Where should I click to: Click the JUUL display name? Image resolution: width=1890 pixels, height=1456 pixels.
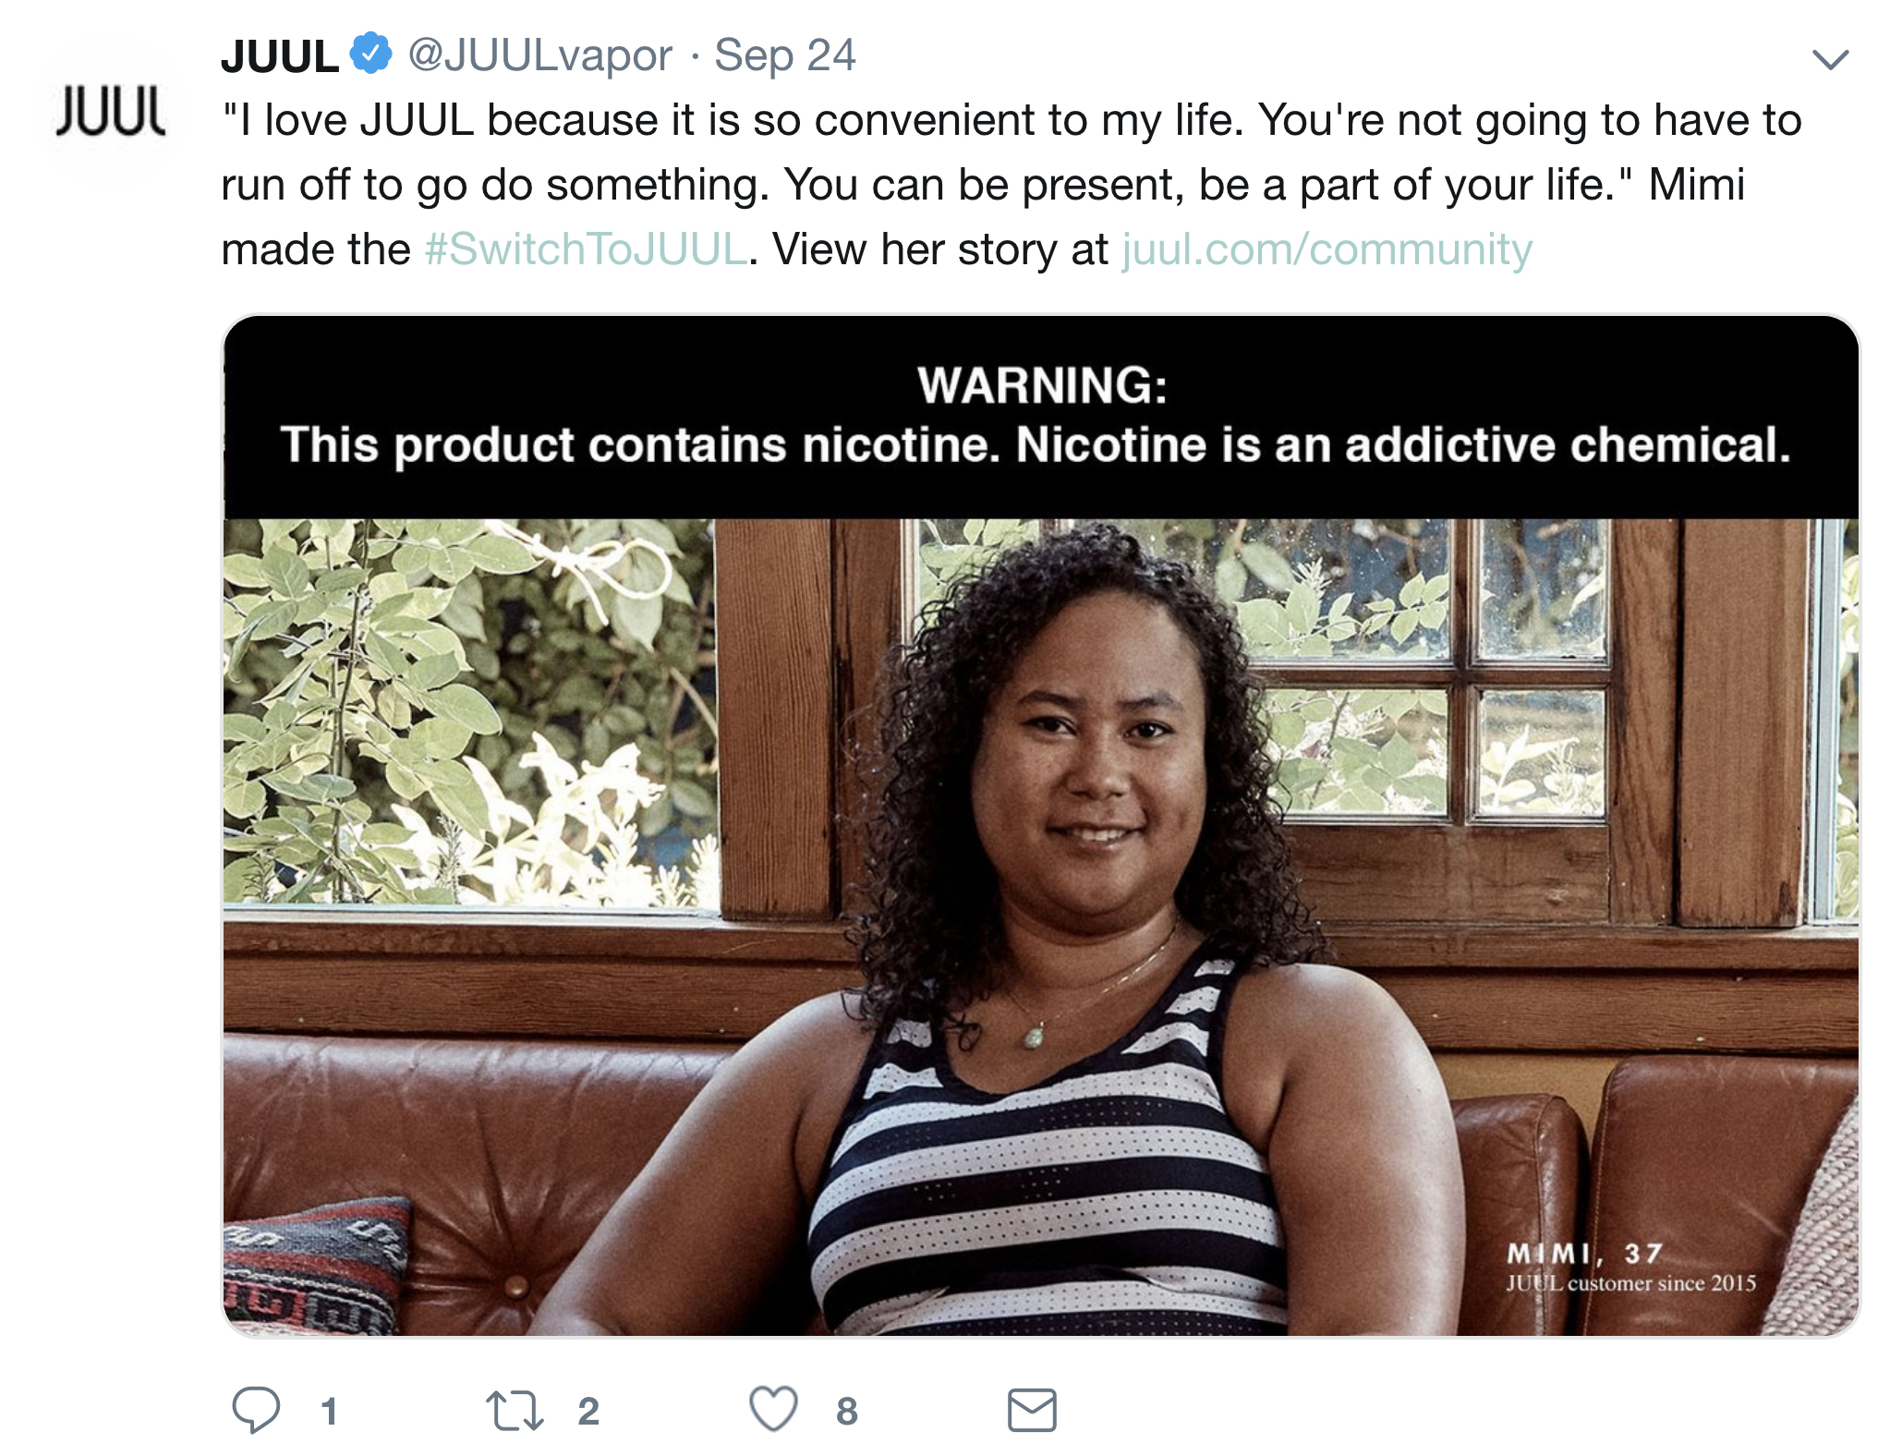tap(280, 56)
